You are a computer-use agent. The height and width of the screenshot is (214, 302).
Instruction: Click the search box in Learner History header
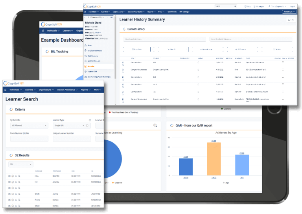tap(226, 6)
